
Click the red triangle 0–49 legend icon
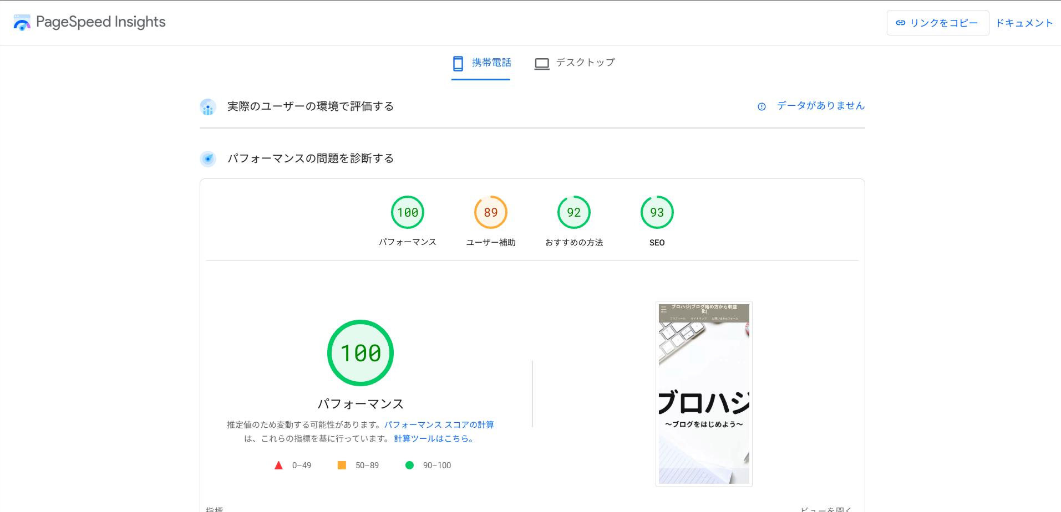pyautogui.click(x=278, y=465)
